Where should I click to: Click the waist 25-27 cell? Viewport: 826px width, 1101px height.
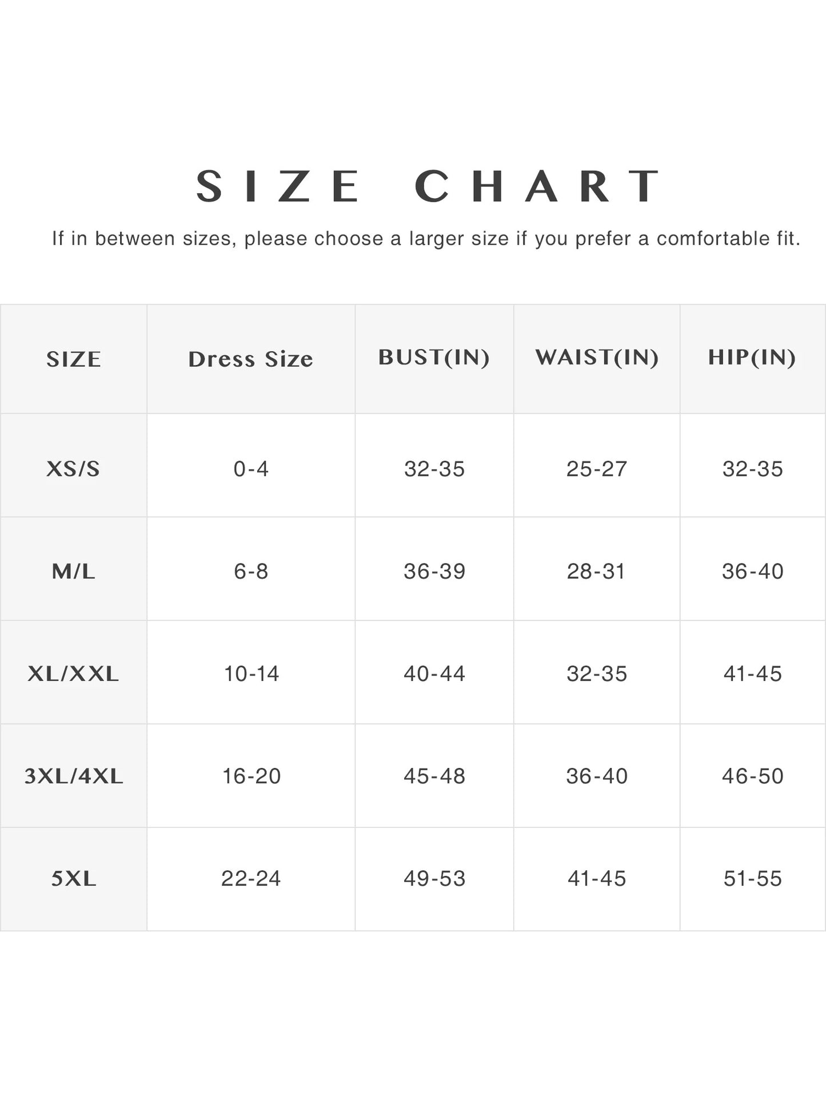(x=597, y=469)
